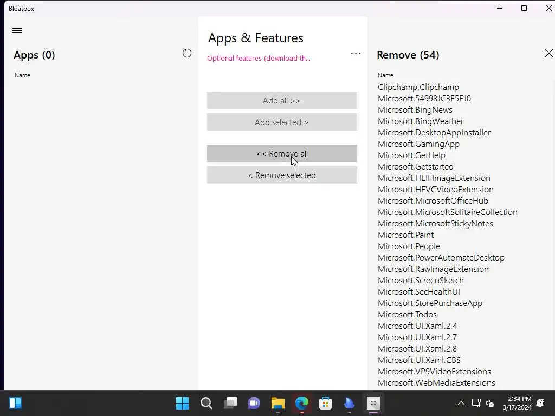Select Microsoft.People entry
This screenshot has height=416, width=555.
409,246
